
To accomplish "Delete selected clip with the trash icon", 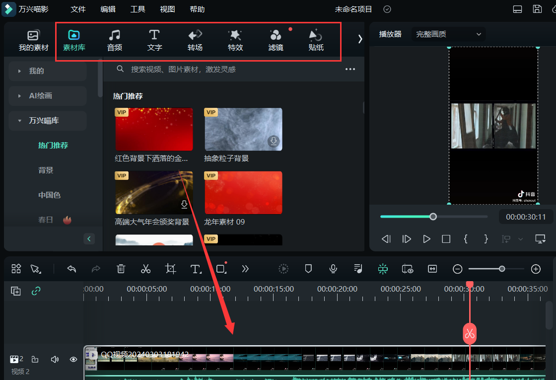I will 121,269.
